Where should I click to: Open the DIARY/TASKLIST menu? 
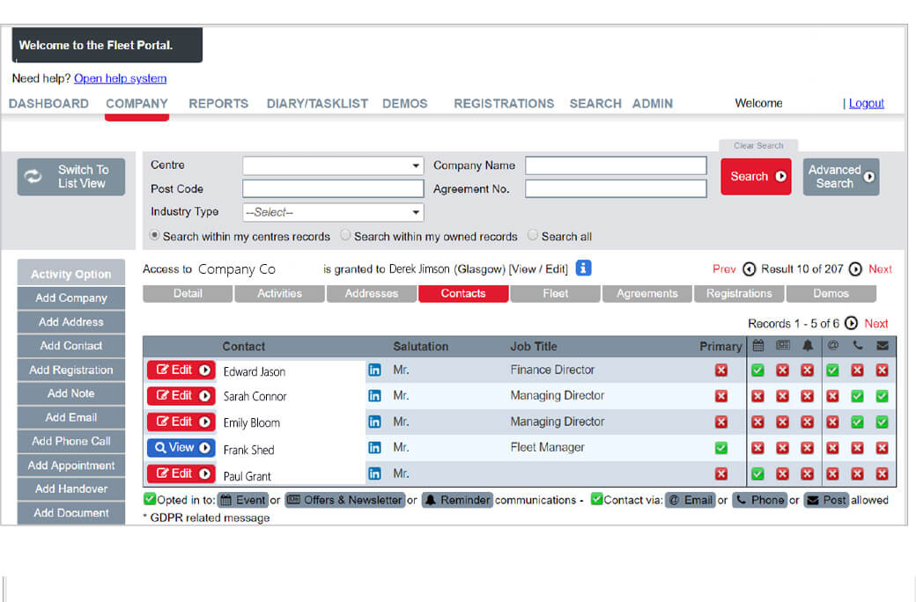(317, 103)
